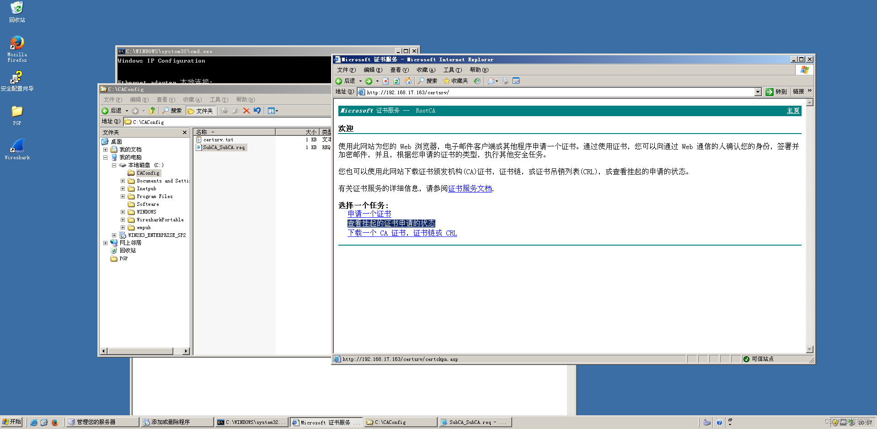Open IE 工具(T) menu
This screenshot has height=429, width=877.
click(452, 70)
